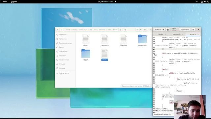Switch to the server.c tab in gedit
Viewport: 211px width, 119px height.
coord(193,34)
